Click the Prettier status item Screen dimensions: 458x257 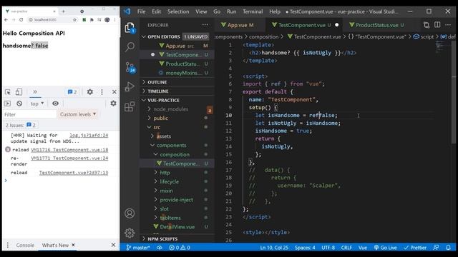[415, 248]
